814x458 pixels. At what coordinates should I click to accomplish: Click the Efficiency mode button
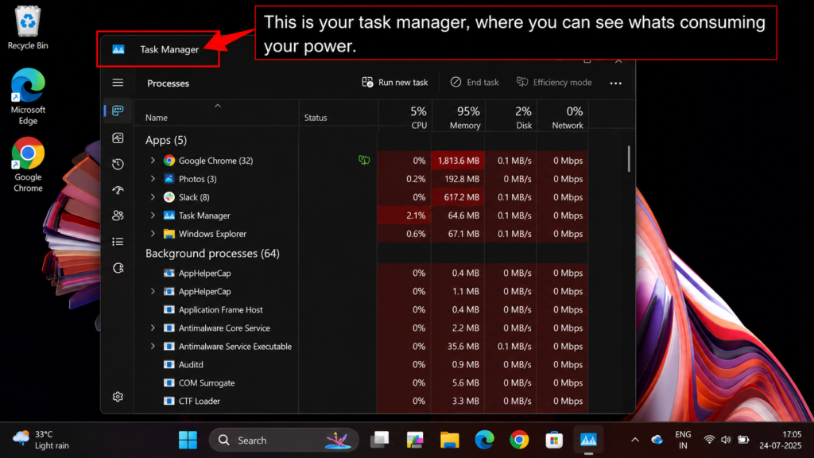point(554,83)
